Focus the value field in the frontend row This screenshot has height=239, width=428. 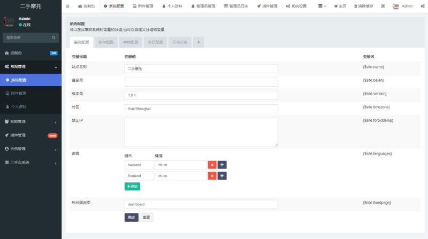pos(181,176)
